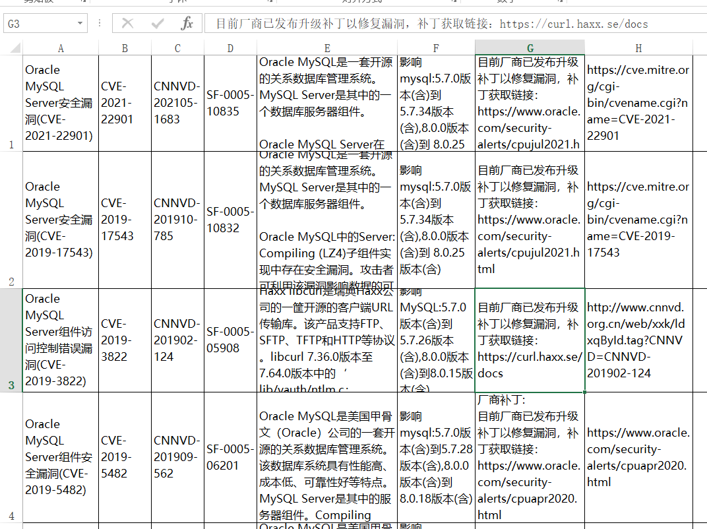Click E2 cell mentioning Compiling (LZ4)子组件
The image size is (707, 529).
tap(327, 220)
